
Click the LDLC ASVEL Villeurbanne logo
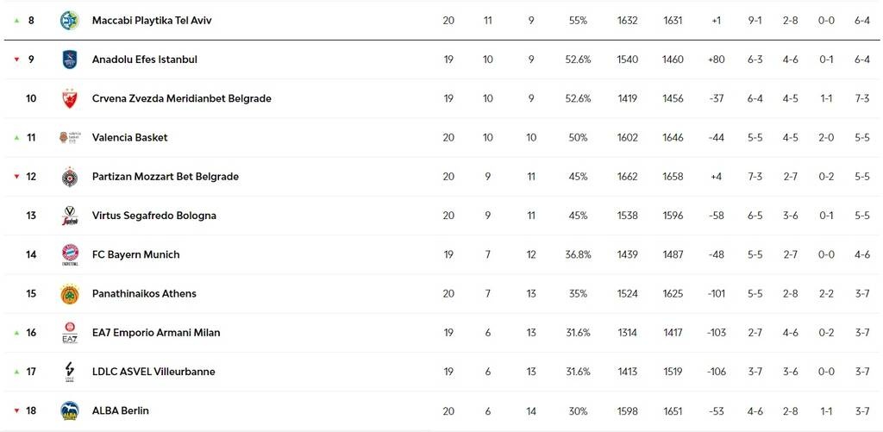(x=70, y=372)
